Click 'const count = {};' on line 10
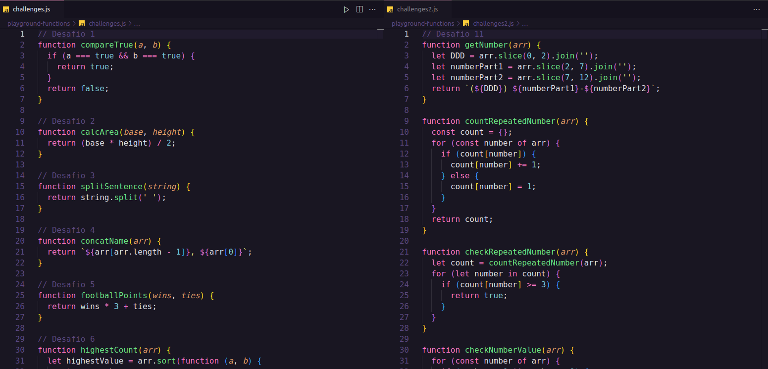Screen dimensions: 768x369 pos(472,132)
